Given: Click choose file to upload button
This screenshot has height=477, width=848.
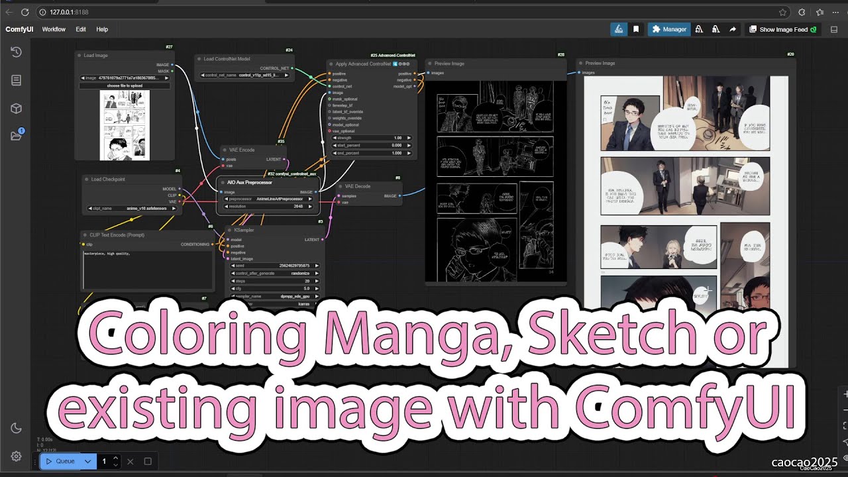Looking at the screenshot, I should (x=125, y=85).
